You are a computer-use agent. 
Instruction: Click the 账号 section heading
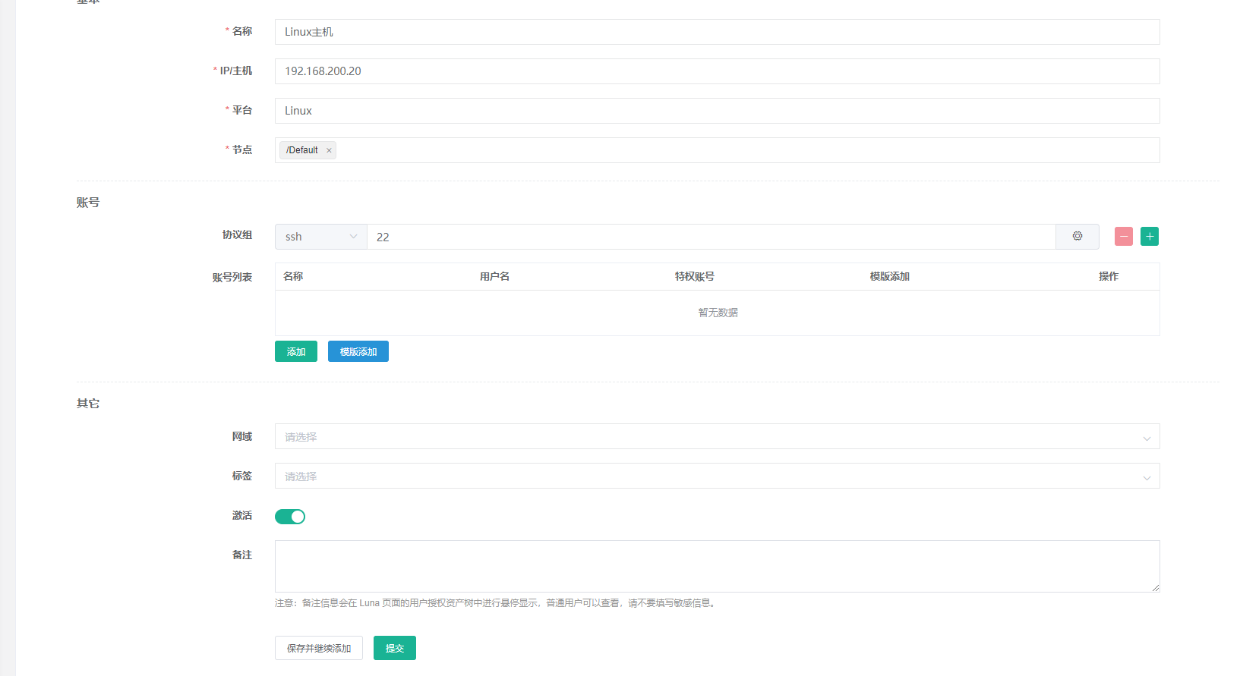pos(88,203)
